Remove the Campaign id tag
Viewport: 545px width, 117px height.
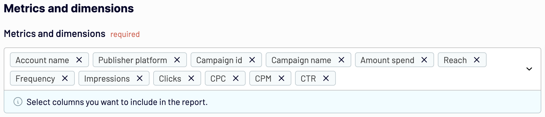pyautogui.click(x=252, y=60)
